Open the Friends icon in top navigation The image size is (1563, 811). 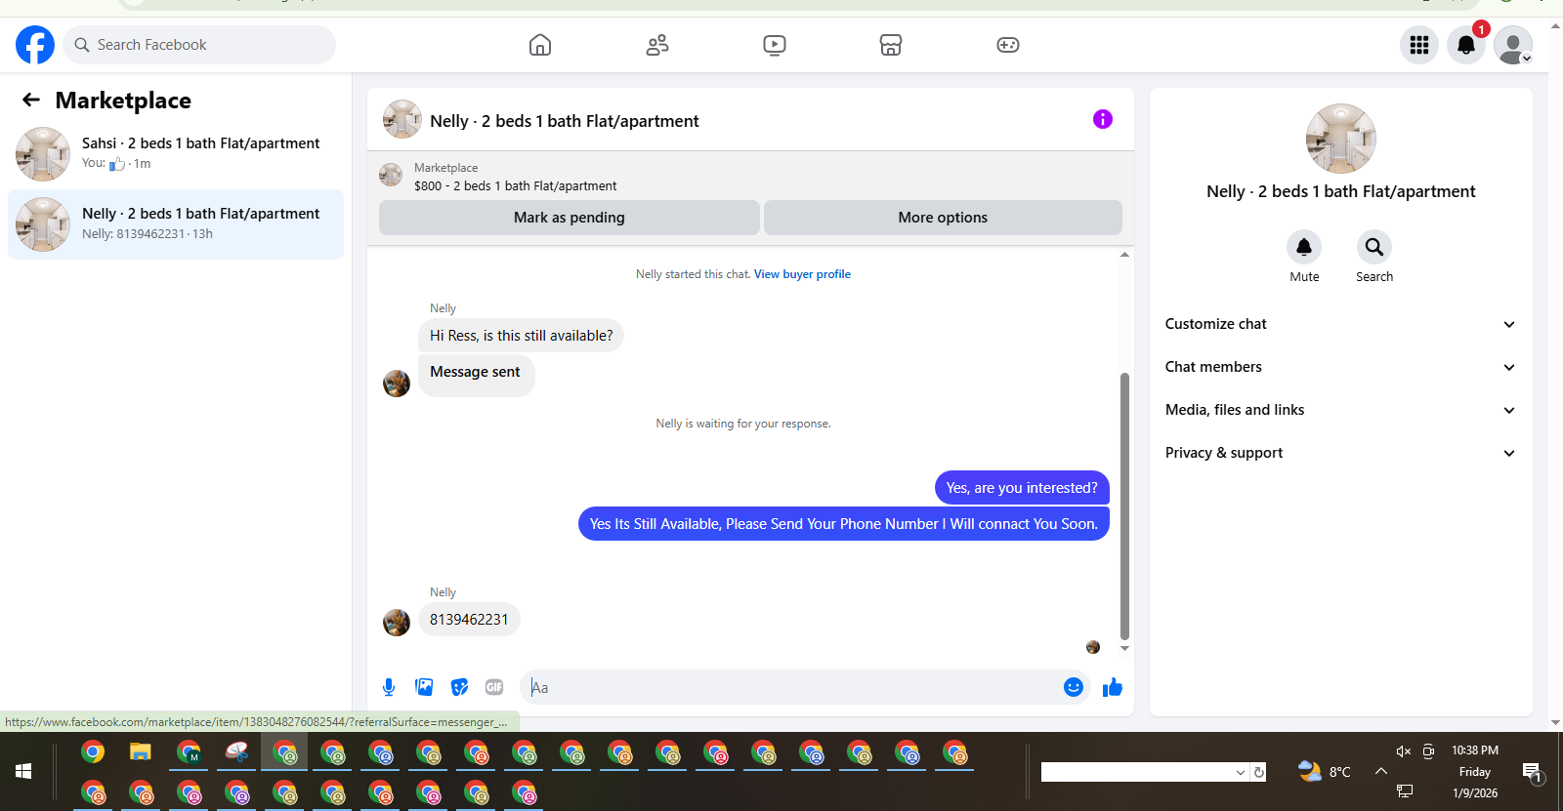click(657, 45)
